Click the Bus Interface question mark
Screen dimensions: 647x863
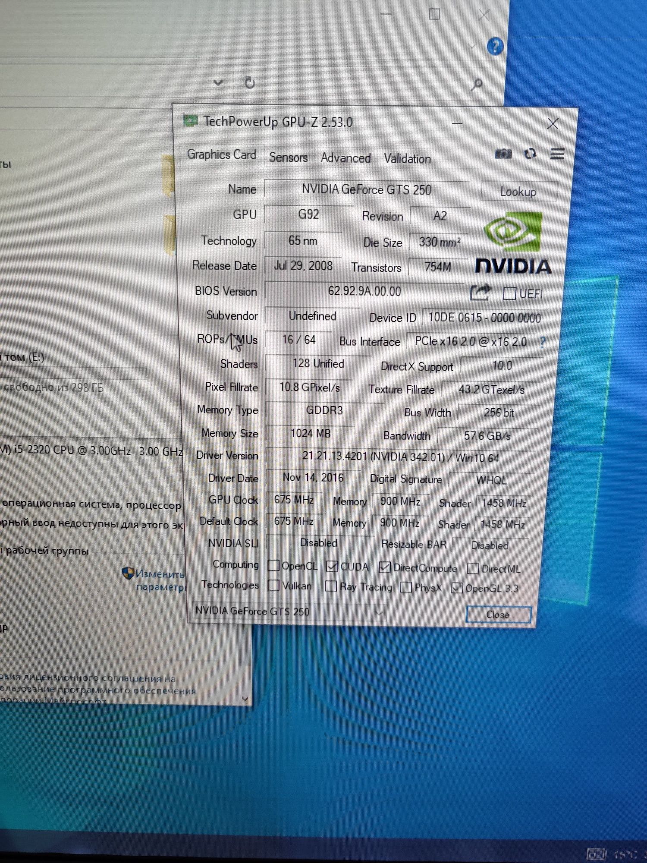point(543,343)
